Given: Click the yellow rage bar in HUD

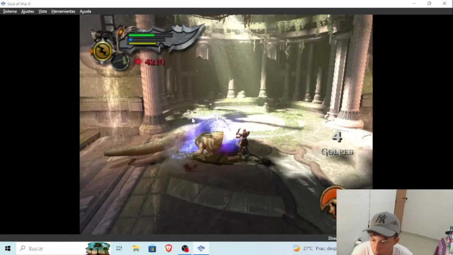Looking at the screenshot, I should 142,44.
